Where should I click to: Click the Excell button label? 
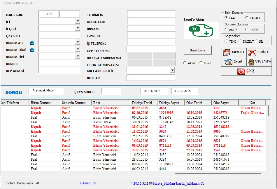pyautogui.click(x=238, y=61)
